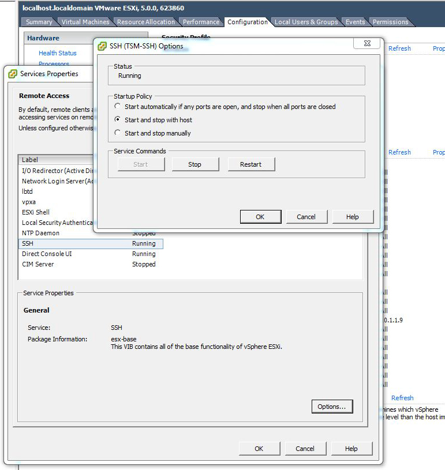Restart the SSH service
This screenshot has height=470, width=445.
251,164
